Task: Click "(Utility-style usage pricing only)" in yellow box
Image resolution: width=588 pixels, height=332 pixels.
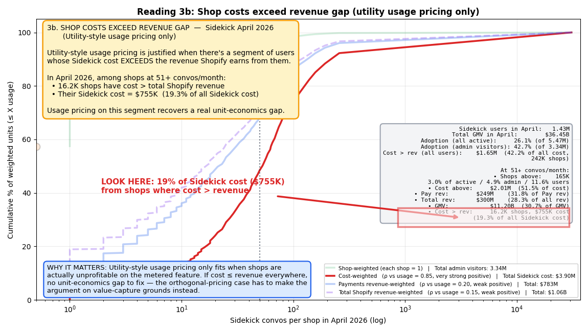Action: (119, 36)
